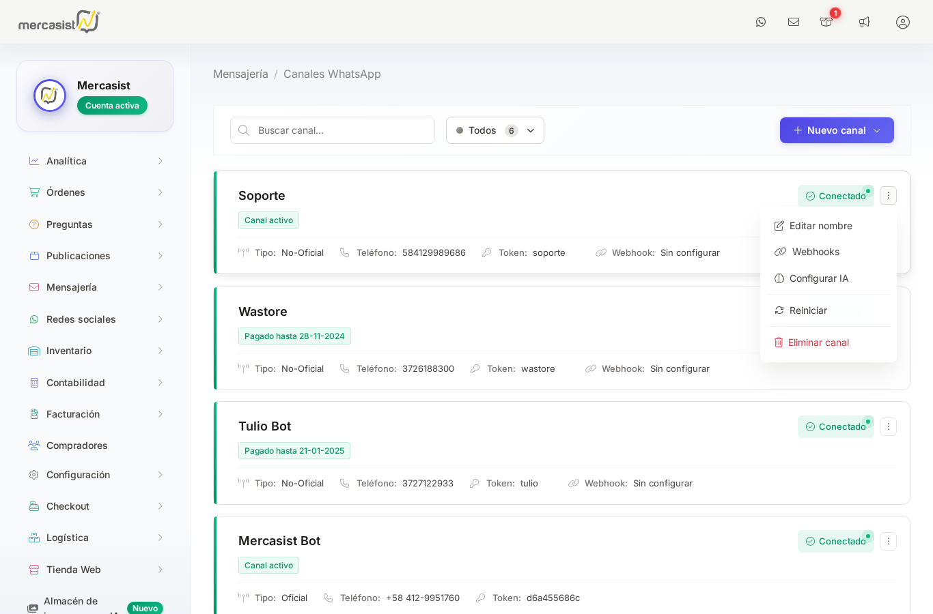Screen dimensions: 933x614
Task: Open the megaphone announcements icon
Action: coord(865,22)
